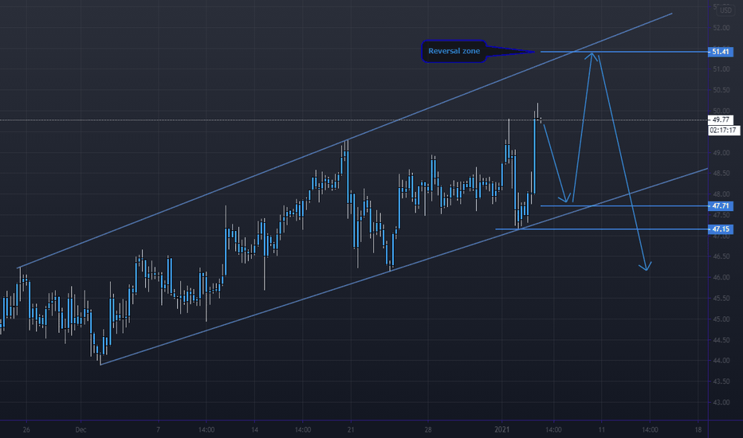Viewport: 743px width, 438px height.
Task: Click the 11 date label on time axis
Action: coord(601,430)
